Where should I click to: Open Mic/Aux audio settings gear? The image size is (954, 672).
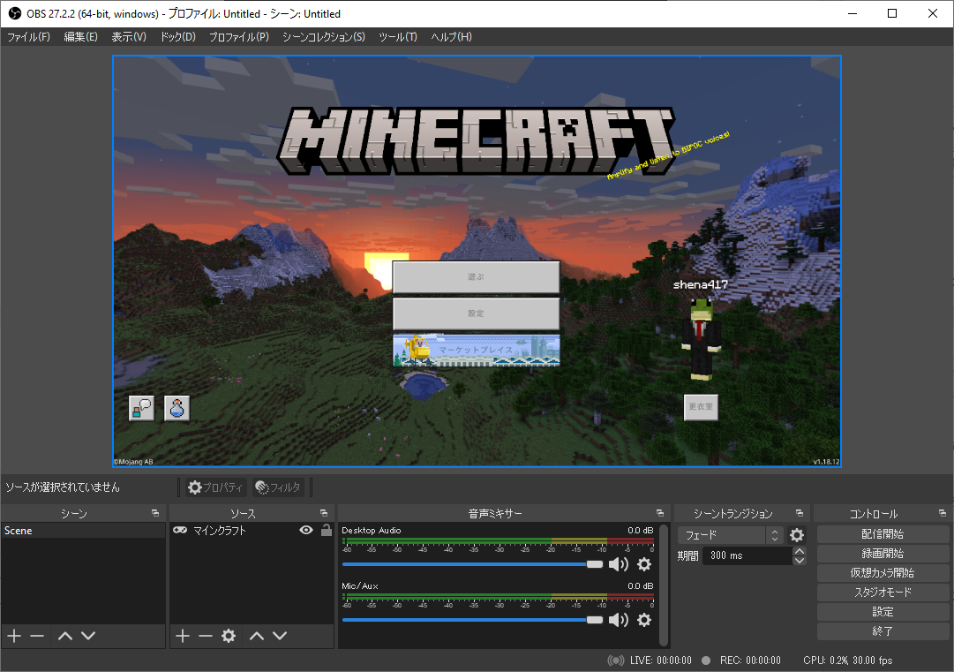(644, 620)
